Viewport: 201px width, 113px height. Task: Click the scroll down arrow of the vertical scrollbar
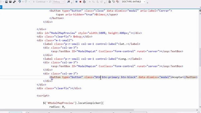click(x=200, y=107)
